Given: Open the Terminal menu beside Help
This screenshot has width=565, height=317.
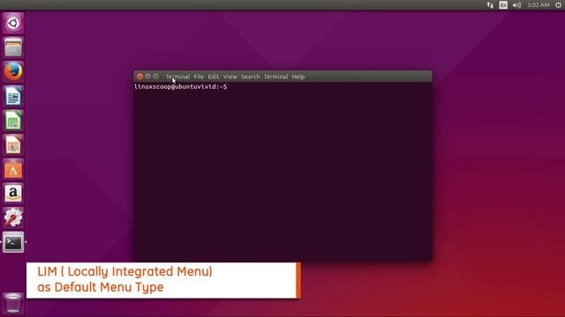Looking at the screenshot, I should pos(275,77).
